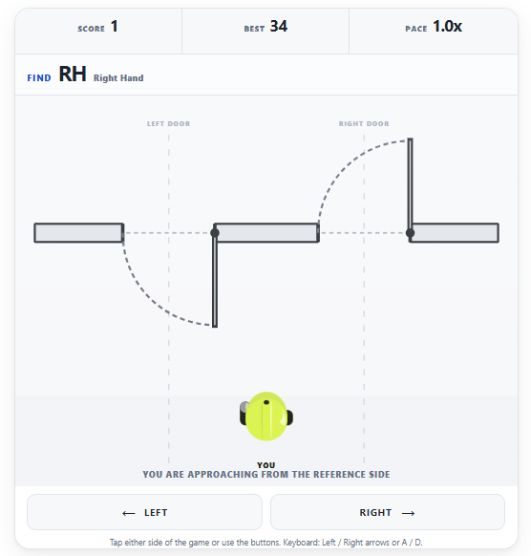
Task: Click the RIGHT DOOR label
Action: [x=364, y=124]
